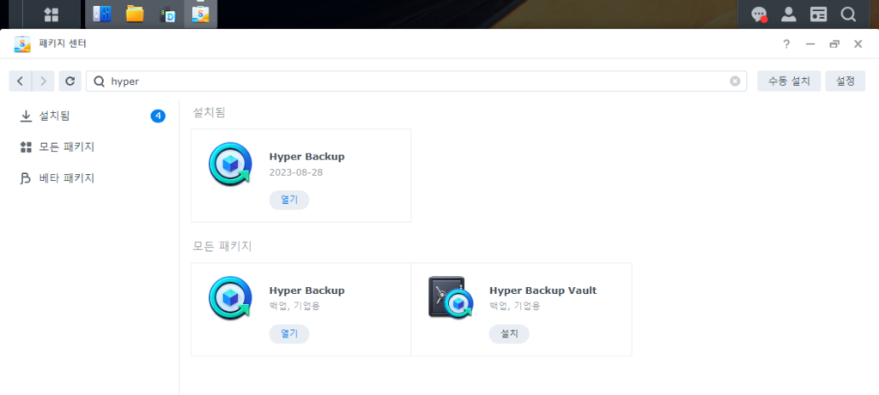Click 백업, 기업용 under Hyper Backup Vault
Image resolution: width=879 pixels, height=395 pixels.
pos(515,306)
